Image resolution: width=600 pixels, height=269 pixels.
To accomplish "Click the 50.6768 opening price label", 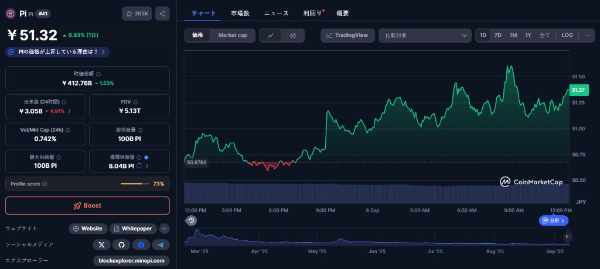I will tap(197, 163).
